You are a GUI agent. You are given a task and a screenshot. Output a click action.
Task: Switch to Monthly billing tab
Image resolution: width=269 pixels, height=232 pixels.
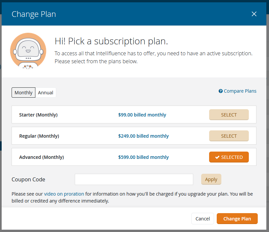point(23,92)
